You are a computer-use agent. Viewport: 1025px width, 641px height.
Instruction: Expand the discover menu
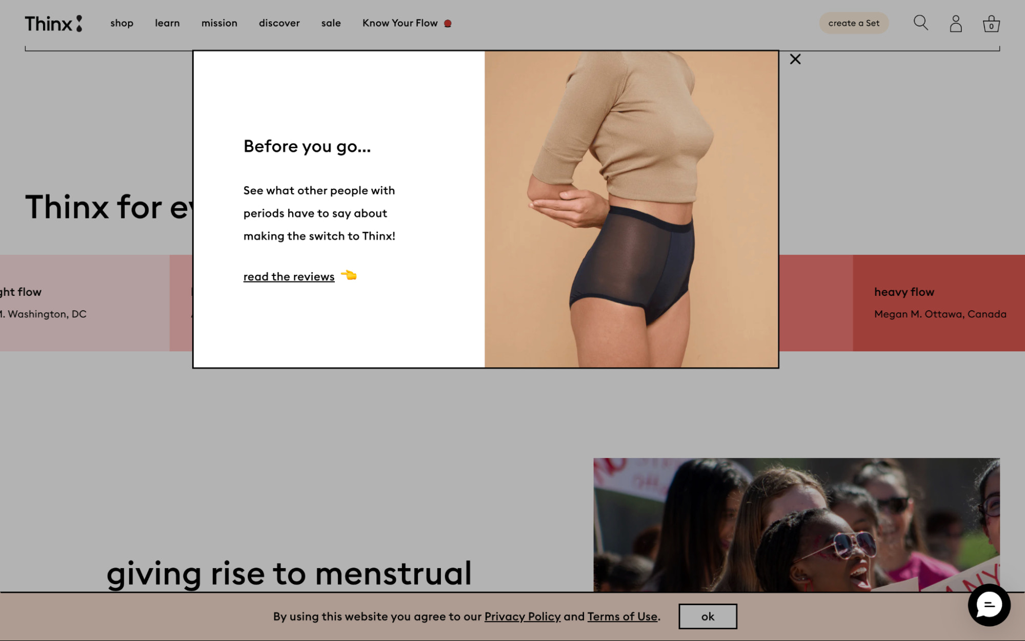click(279, 23)
